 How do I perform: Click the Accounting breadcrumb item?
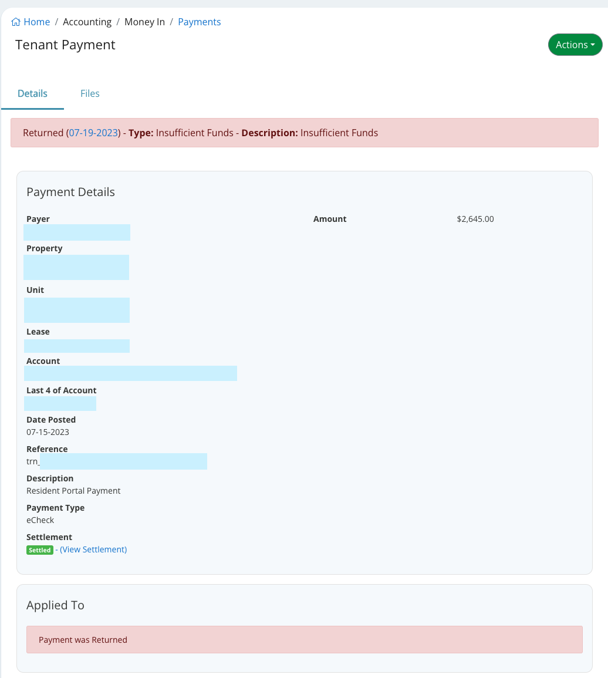[87, 22]
